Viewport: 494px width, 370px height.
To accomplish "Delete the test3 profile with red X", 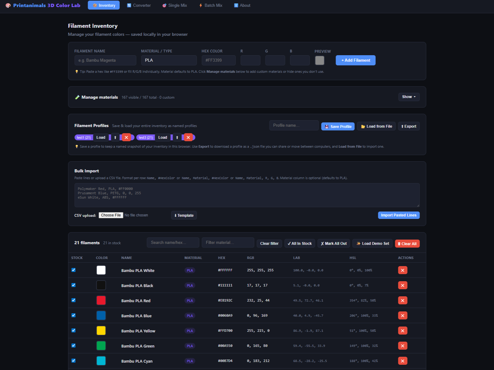I will 188,138.
